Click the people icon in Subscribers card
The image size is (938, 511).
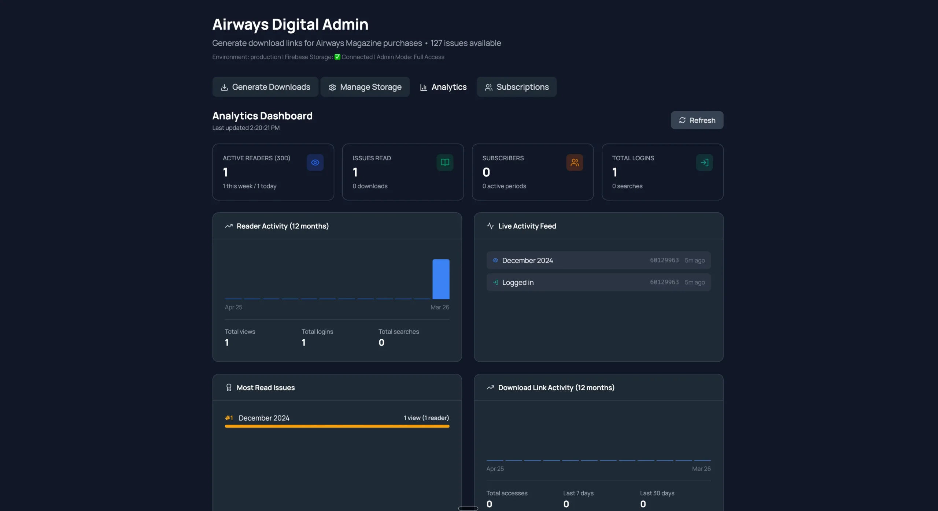[575, 163]
